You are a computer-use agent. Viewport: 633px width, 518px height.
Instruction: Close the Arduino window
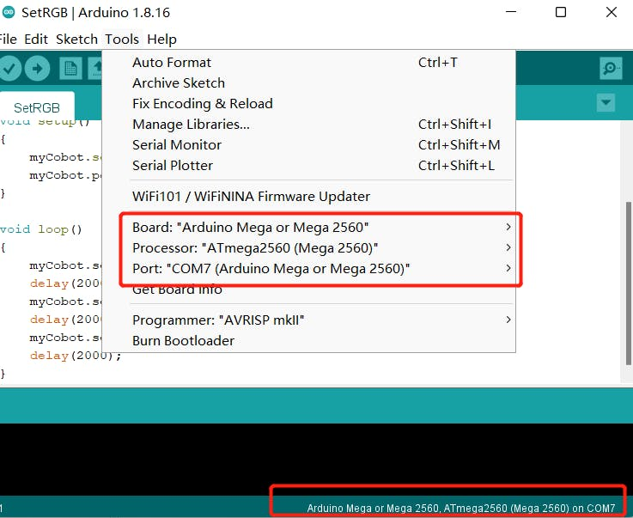(612, 12)
